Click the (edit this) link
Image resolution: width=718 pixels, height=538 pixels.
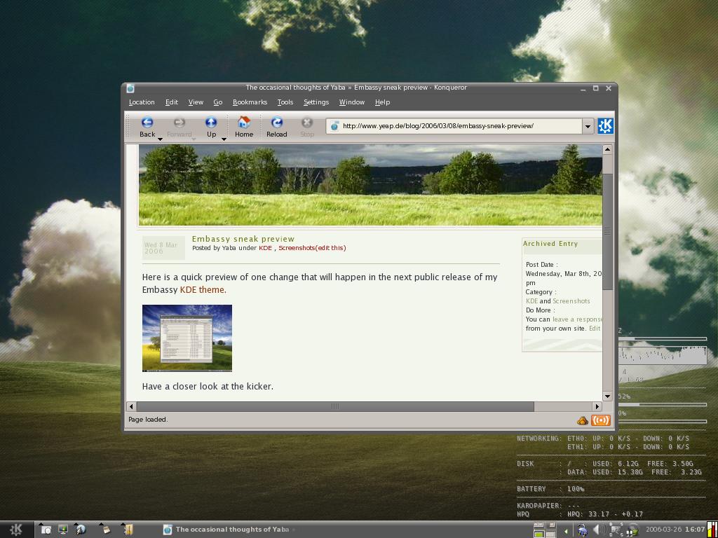click(x=331, y=248)
